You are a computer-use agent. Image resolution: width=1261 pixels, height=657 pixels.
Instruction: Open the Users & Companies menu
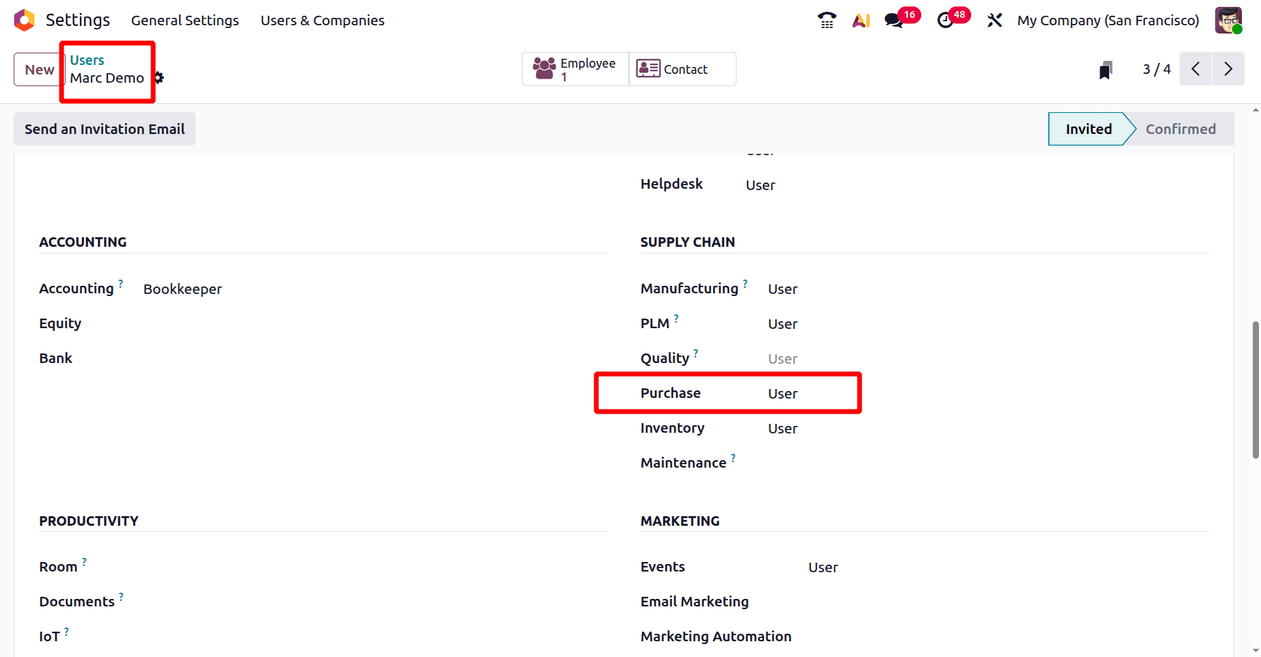tap(321, 20)
